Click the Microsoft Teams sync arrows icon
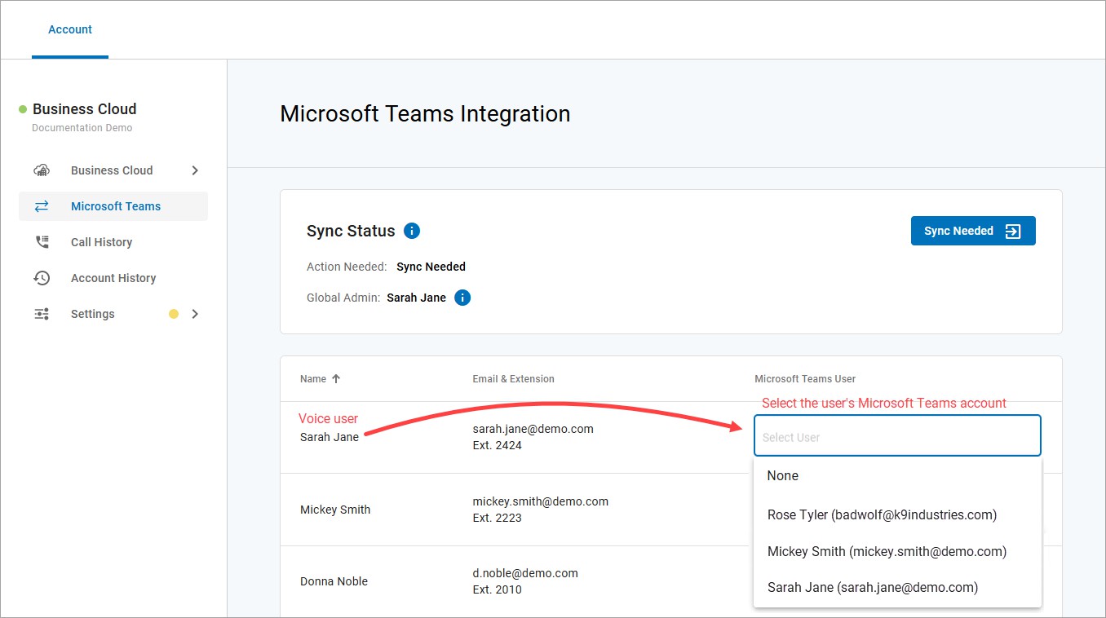Viewport: 1106px width, 618px height. tap(42, 206)
